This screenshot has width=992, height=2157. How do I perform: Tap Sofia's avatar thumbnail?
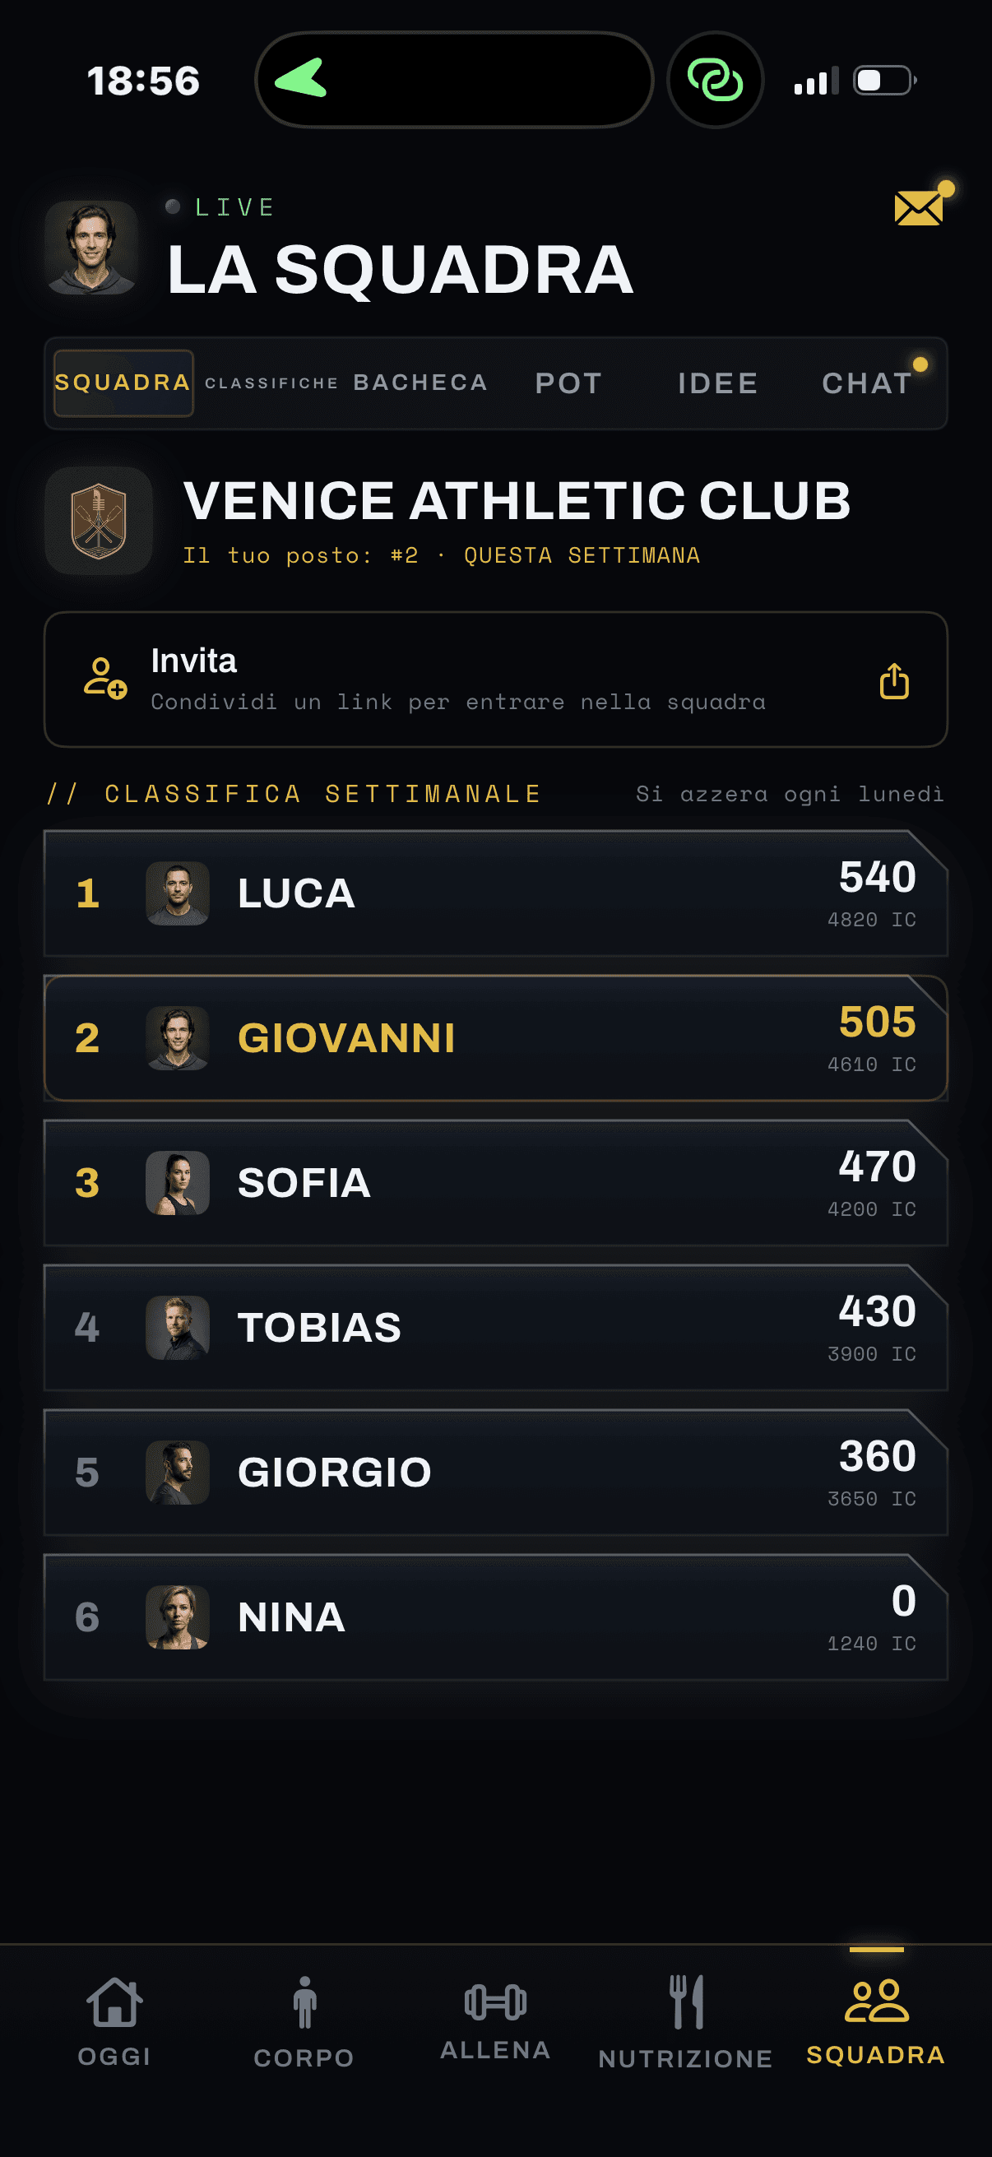[178, 1183]
